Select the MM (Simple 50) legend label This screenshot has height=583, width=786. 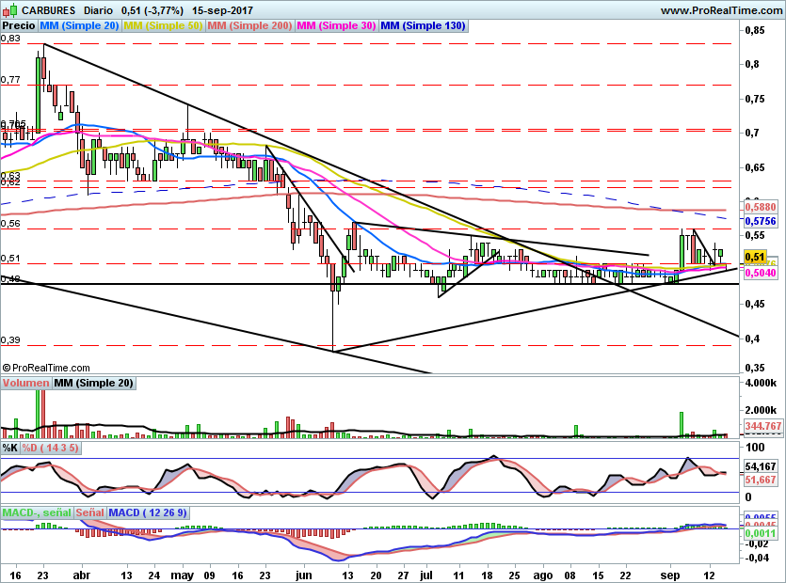(x=163, y=25)
